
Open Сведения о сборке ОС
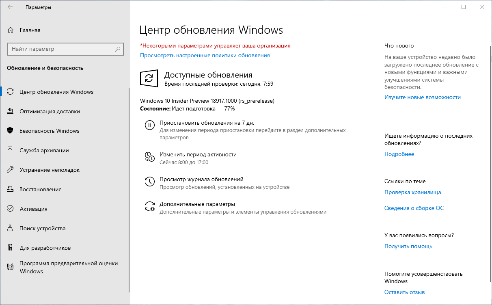pyautogui.click(x=414, y=208)
